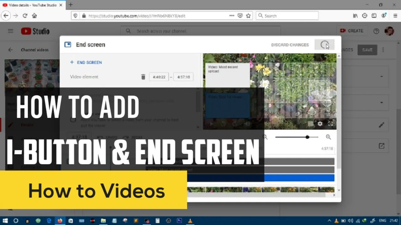Click the video filmstrip in the timeline
The image size is (401, 225).
[261, 190]
